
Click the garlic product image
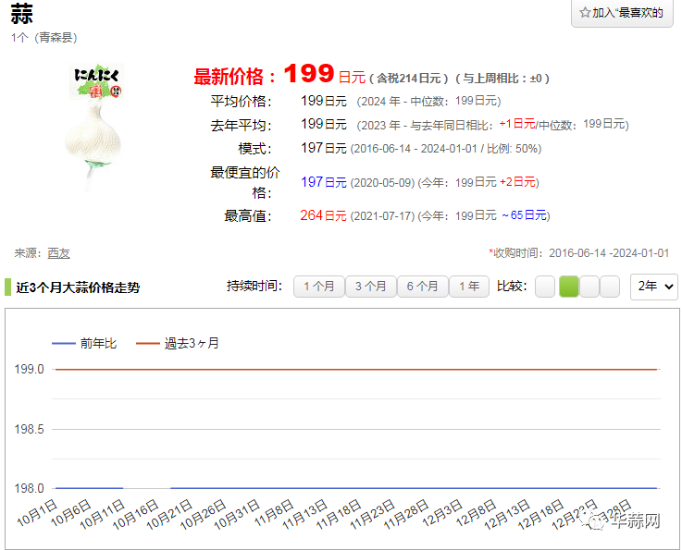(95, 127)
